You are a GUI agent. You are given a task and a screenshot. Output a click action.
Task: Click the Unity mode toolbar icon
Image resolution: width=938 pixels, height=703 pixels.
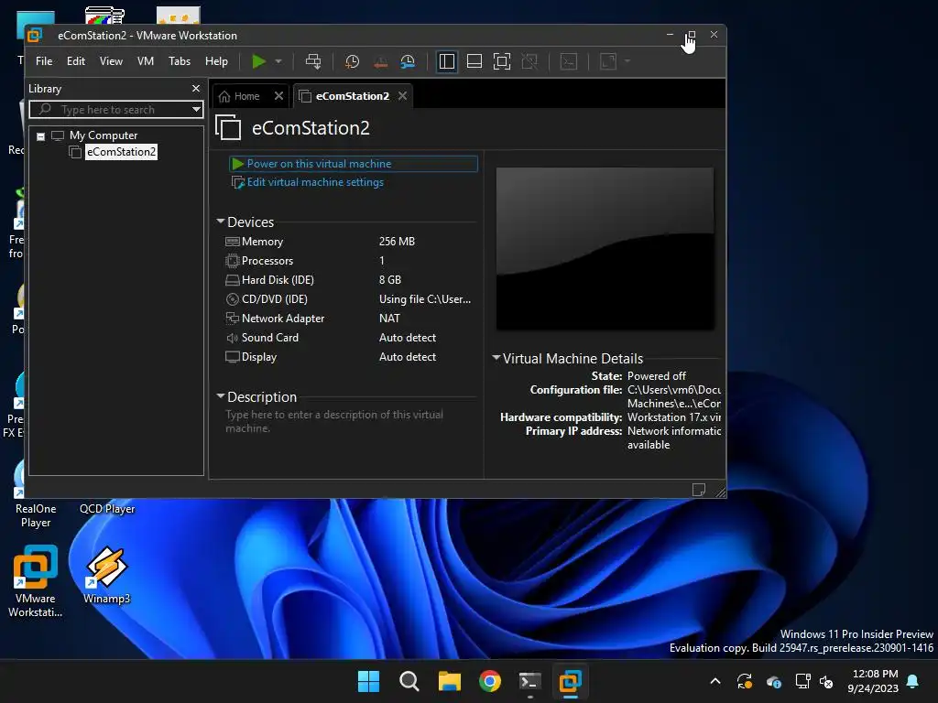529,61
